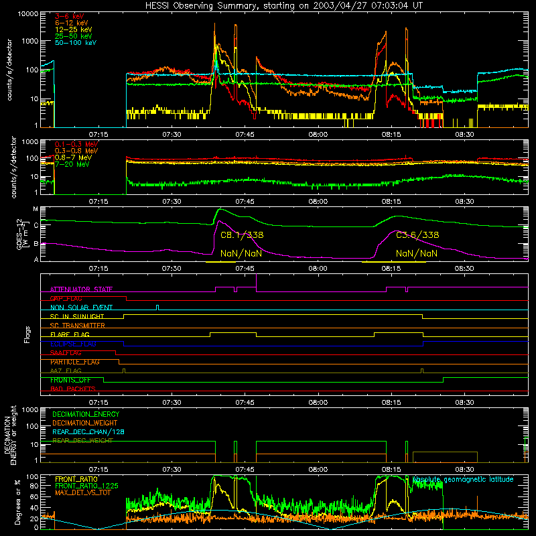Image resolution: width=536 pixels, height=536 pixels.
Task: Click the C8.1/338 flare annotation
Action: click(242, 235)
